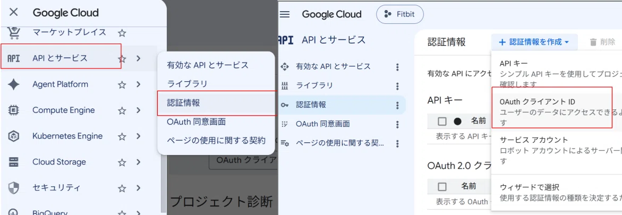Choose API キー from create menu
This screenshot has height=215, width=622.
pyautogui.click(x=557, y=74)
